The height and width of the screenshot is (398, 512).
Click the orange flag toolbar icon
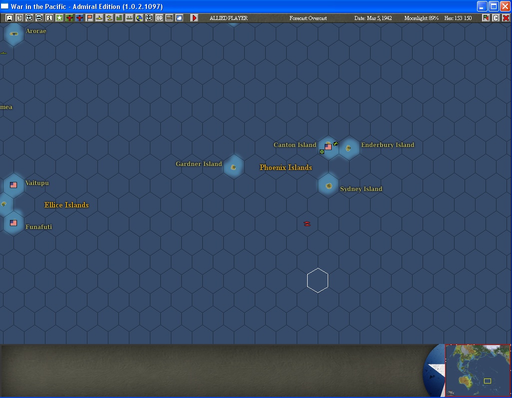pyautogui.click(x=89, y=18)
